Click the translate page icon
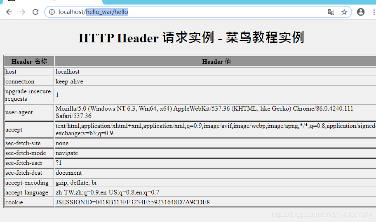 point(331,12)
